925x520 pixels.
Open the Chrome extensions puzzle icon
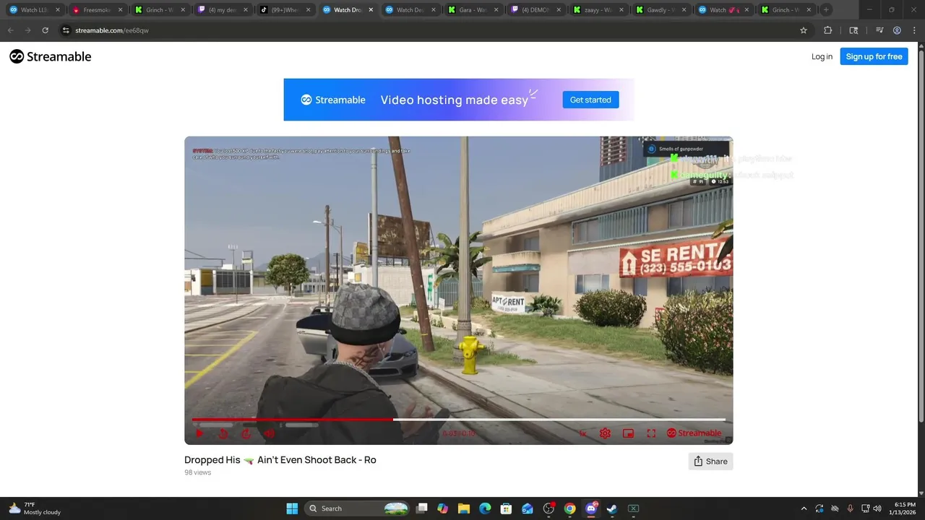pos(827,30)
